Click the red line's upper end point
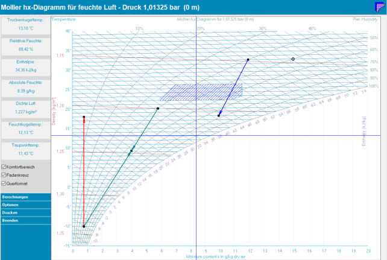Image resolution: width=387 pixels, height=260 pixels. tap(84, 117)
